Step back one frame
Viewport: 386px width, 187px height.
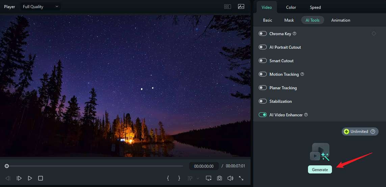click(8, 178)
